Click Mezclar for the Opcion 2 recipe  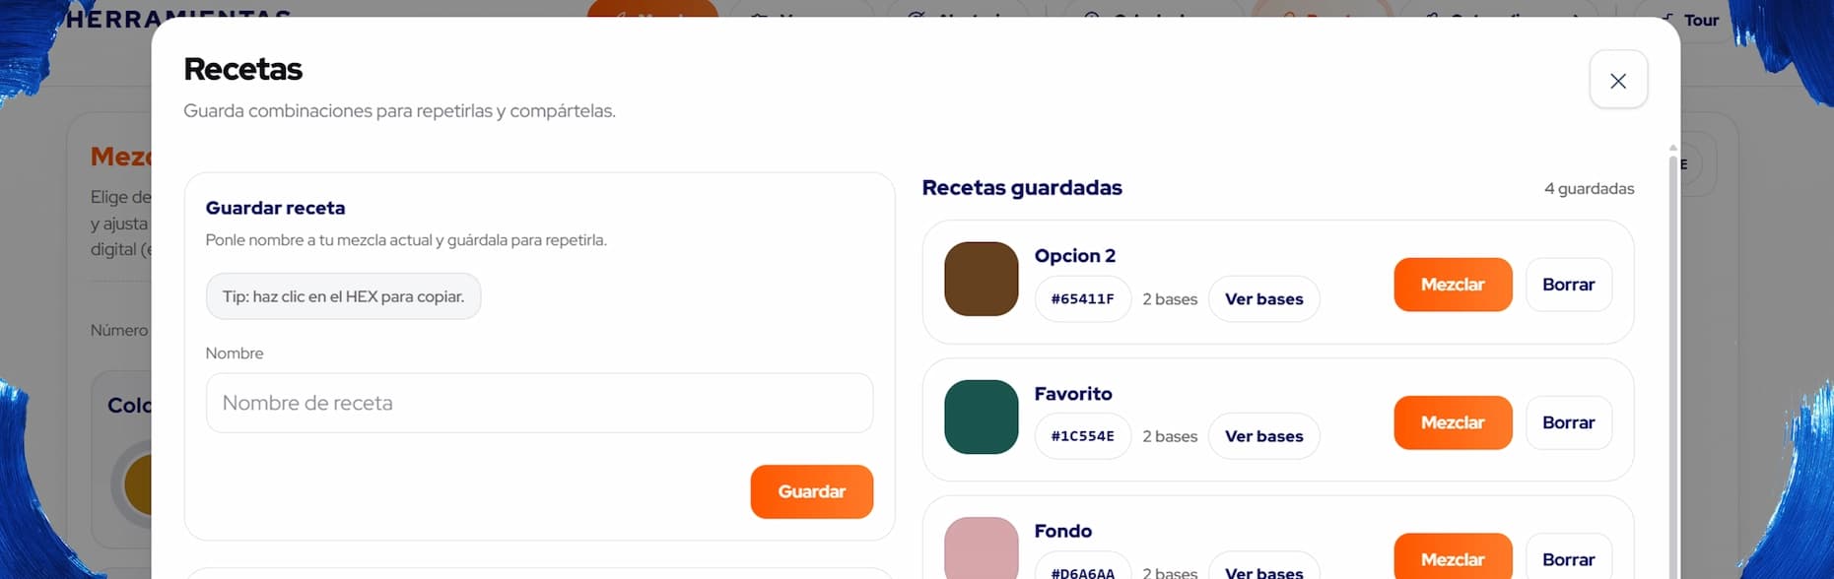pos(1452,285)
